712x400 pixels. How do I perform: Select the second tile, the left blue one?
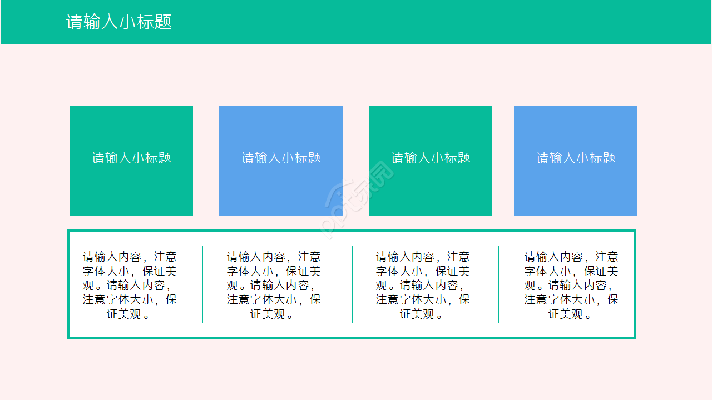click(281, 161)
